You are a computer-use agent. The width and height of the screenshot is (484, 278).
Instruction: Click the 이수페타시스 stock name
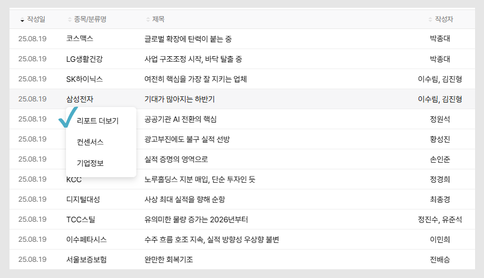86,240
